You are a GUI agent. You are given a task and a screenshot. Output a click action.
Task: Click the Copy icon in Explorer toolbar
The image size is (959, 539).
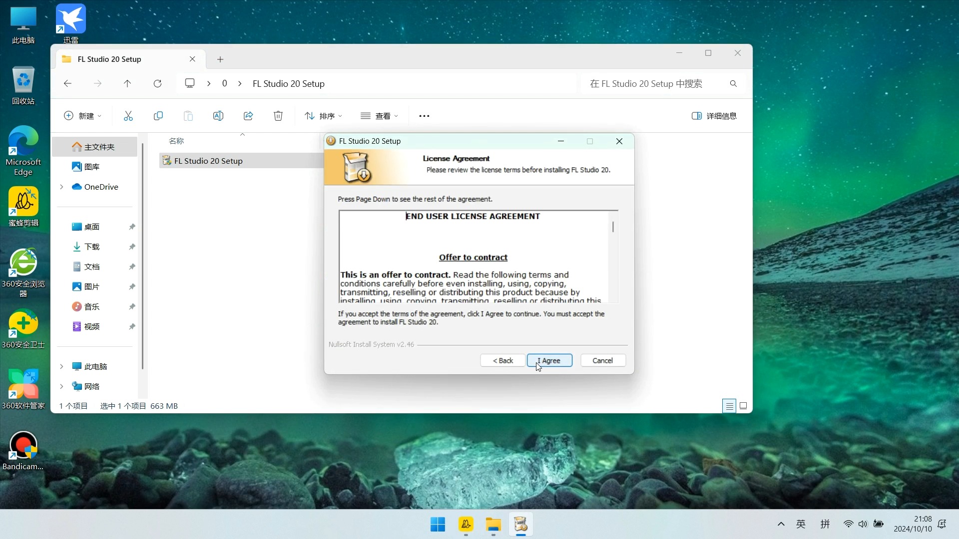click(x=158, y=116)
